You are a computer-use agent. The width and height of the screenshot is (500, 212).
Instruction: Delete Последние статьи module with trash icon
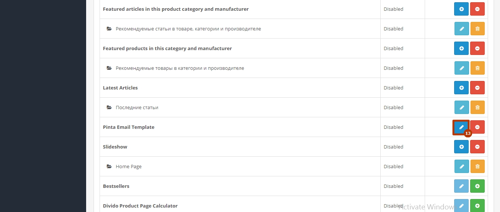[x=477, y=107]
